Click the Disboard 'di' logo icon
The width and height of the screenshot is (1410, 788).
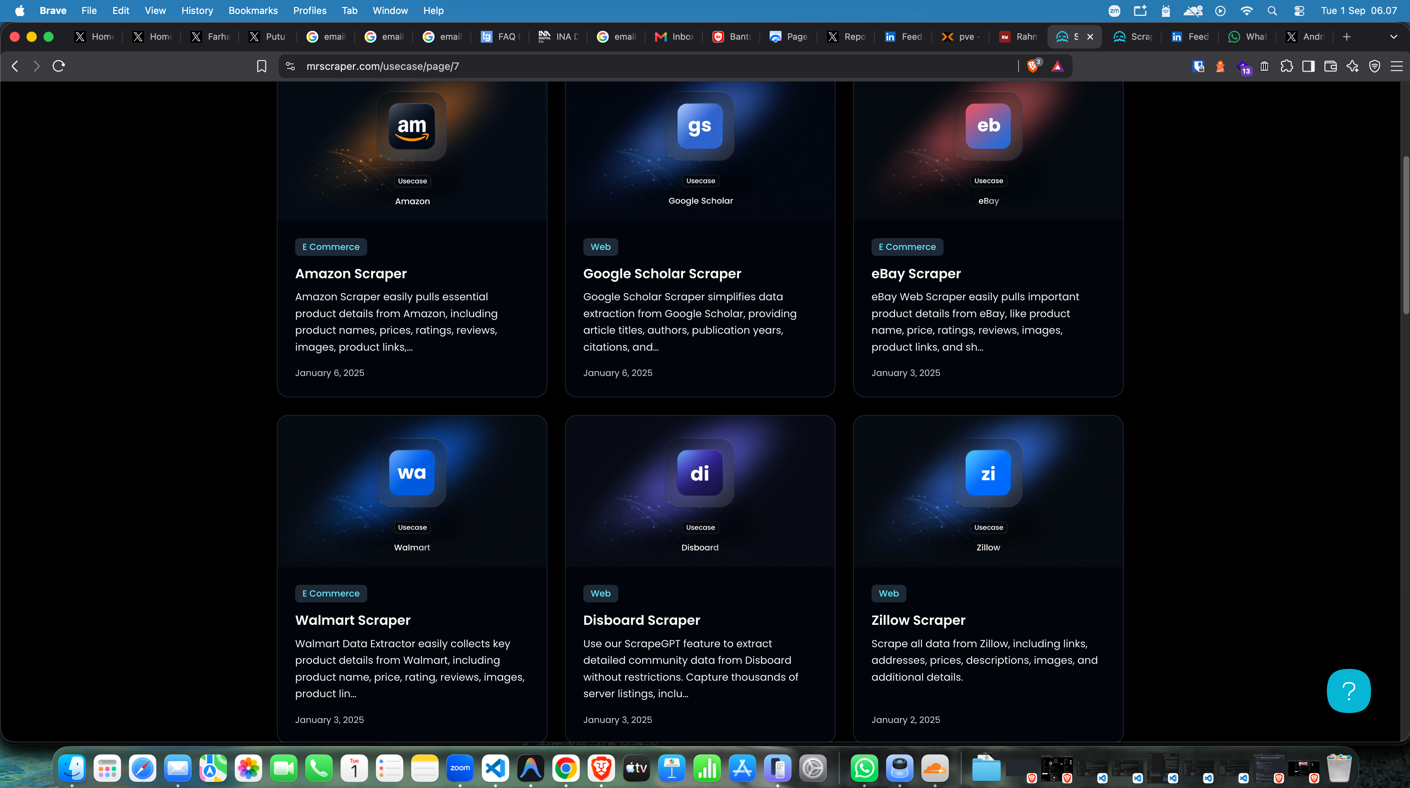700,472
